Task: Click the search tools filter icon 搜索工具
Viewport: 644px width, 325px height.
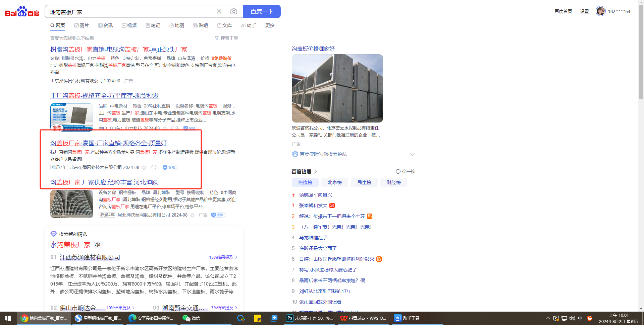Action: coord(226,38)
